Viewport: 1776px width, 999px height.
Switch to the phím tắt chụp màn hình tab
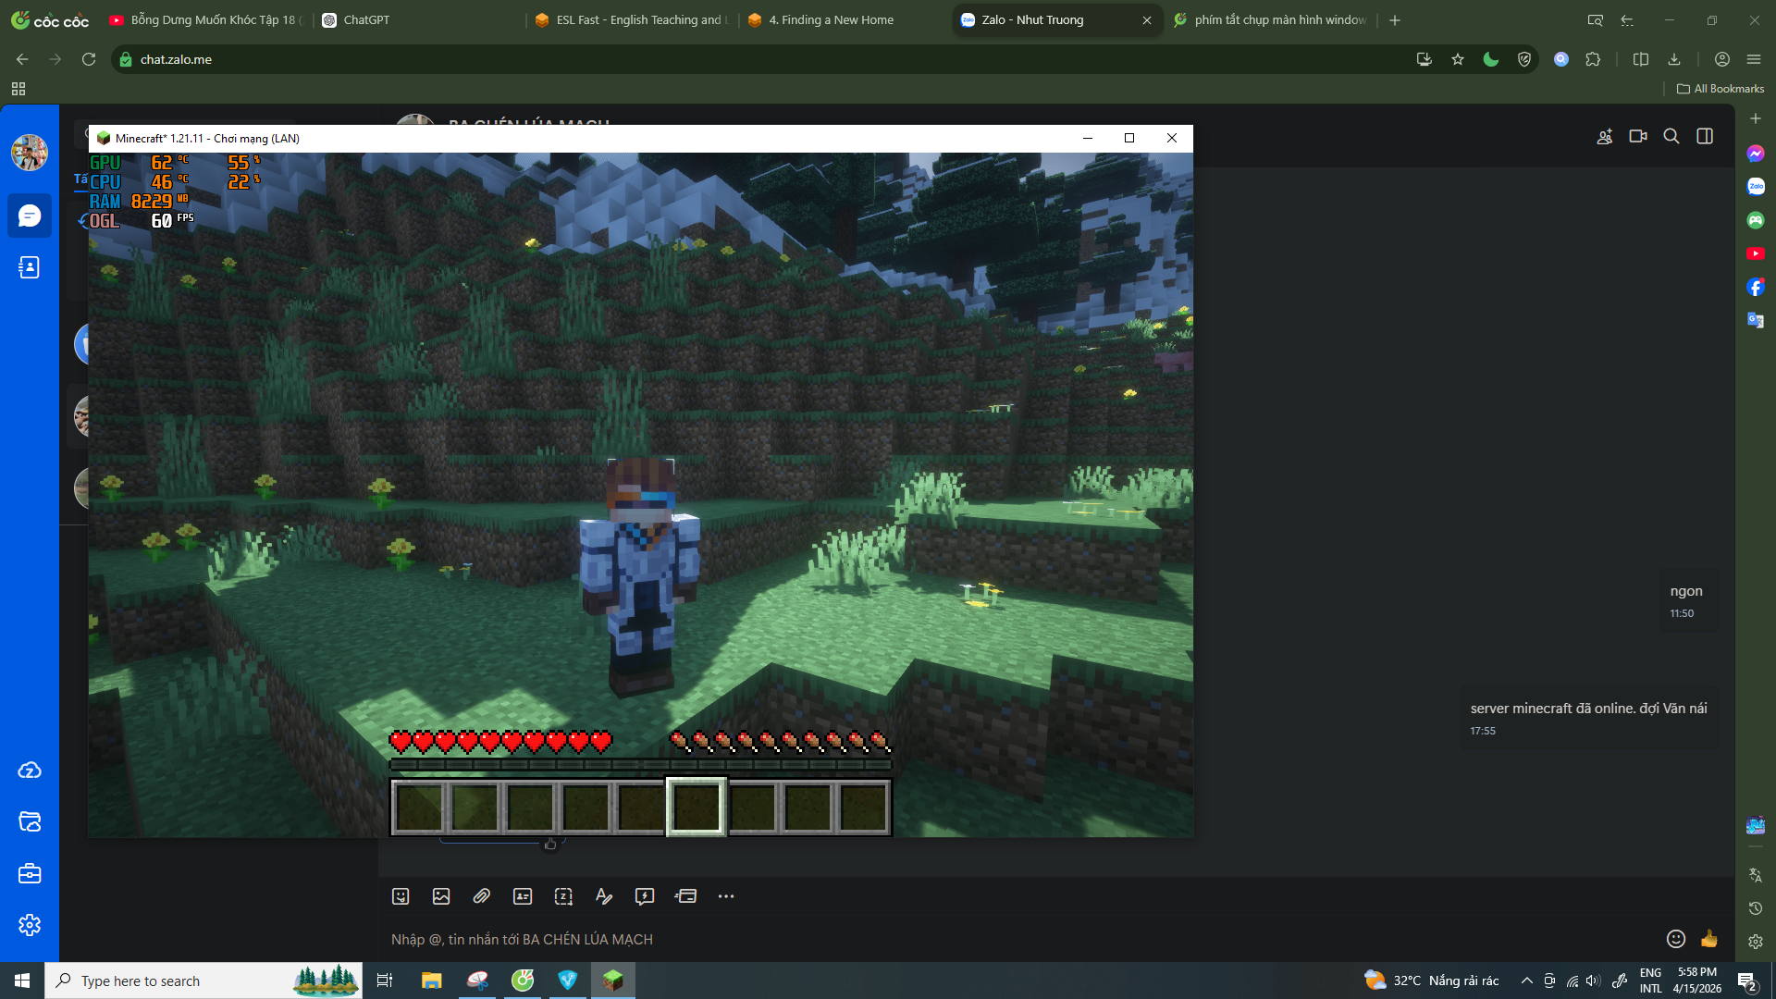pos(1269,19)
